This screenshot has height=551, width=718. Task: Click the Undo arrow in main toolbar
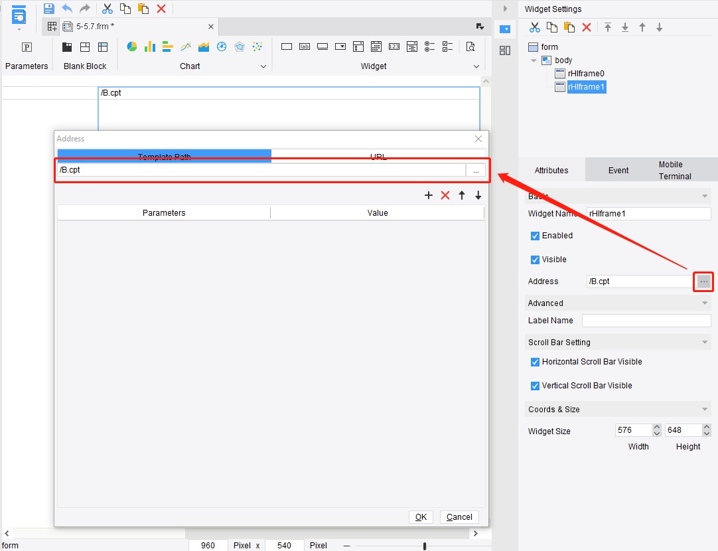[x=66, y=8]
